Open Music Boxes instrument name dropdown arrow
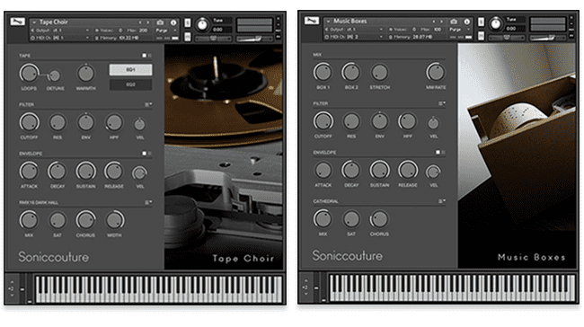 pyautogui.click(x=328, y=22)
